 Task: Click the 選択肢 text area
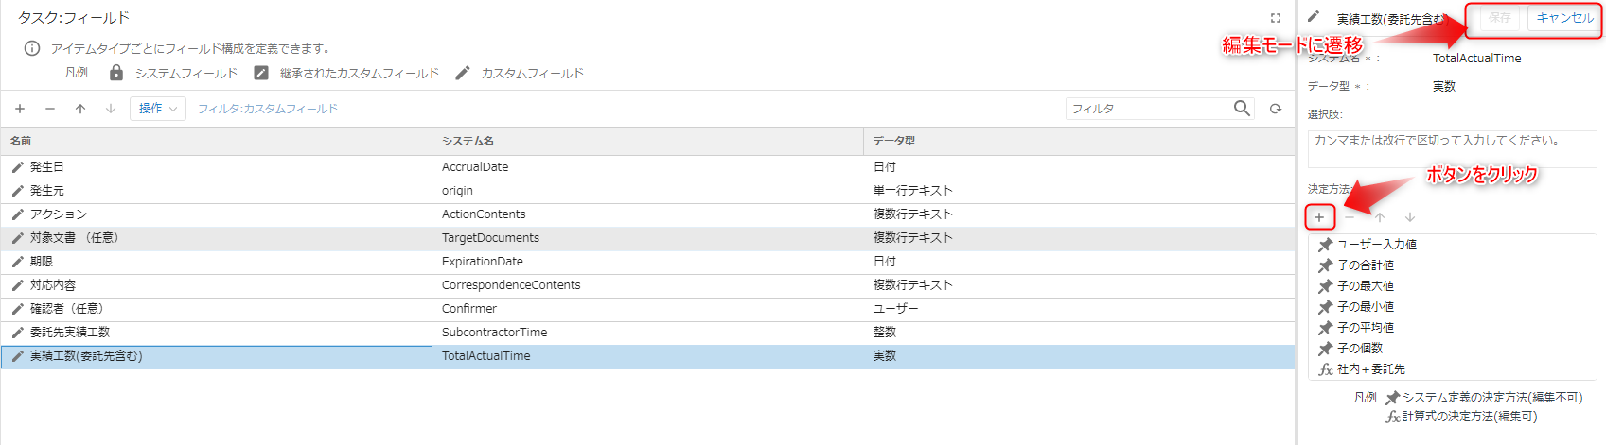[1453, 149]
